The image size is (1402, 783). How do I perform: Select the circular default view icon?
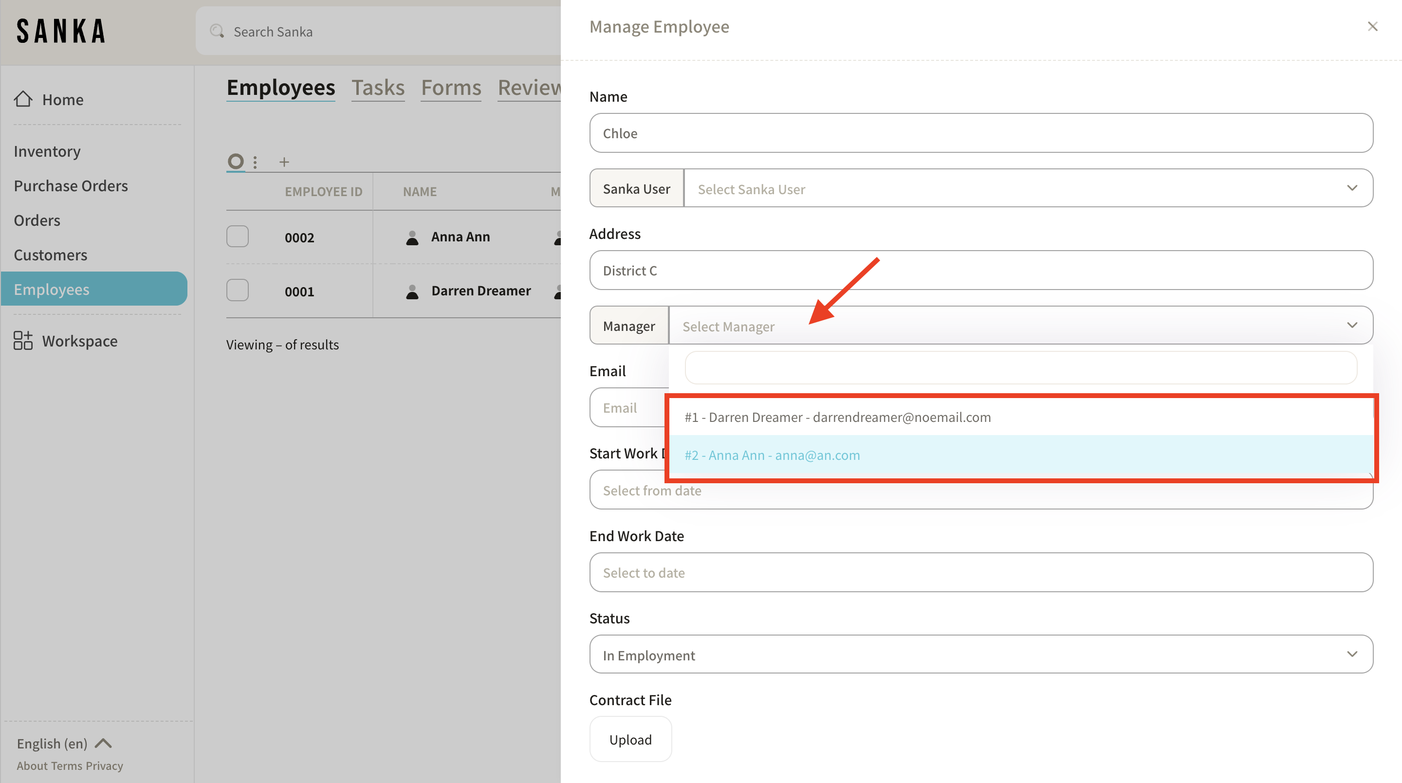tap(235, 161)
